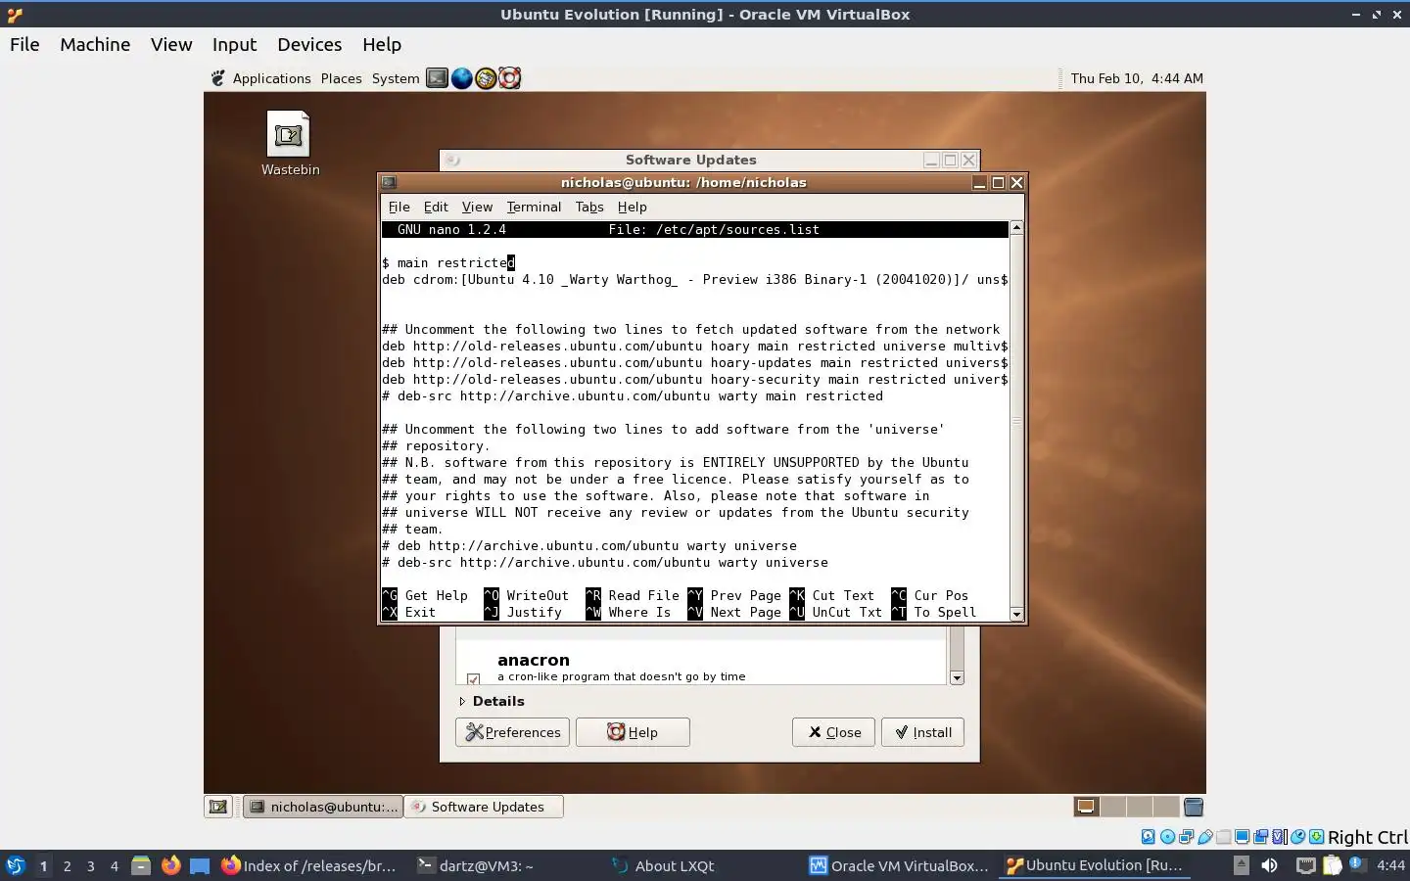Click the Help button in Software Updates
Screen dimensions: 1410x881
click(x=633, y=732)
